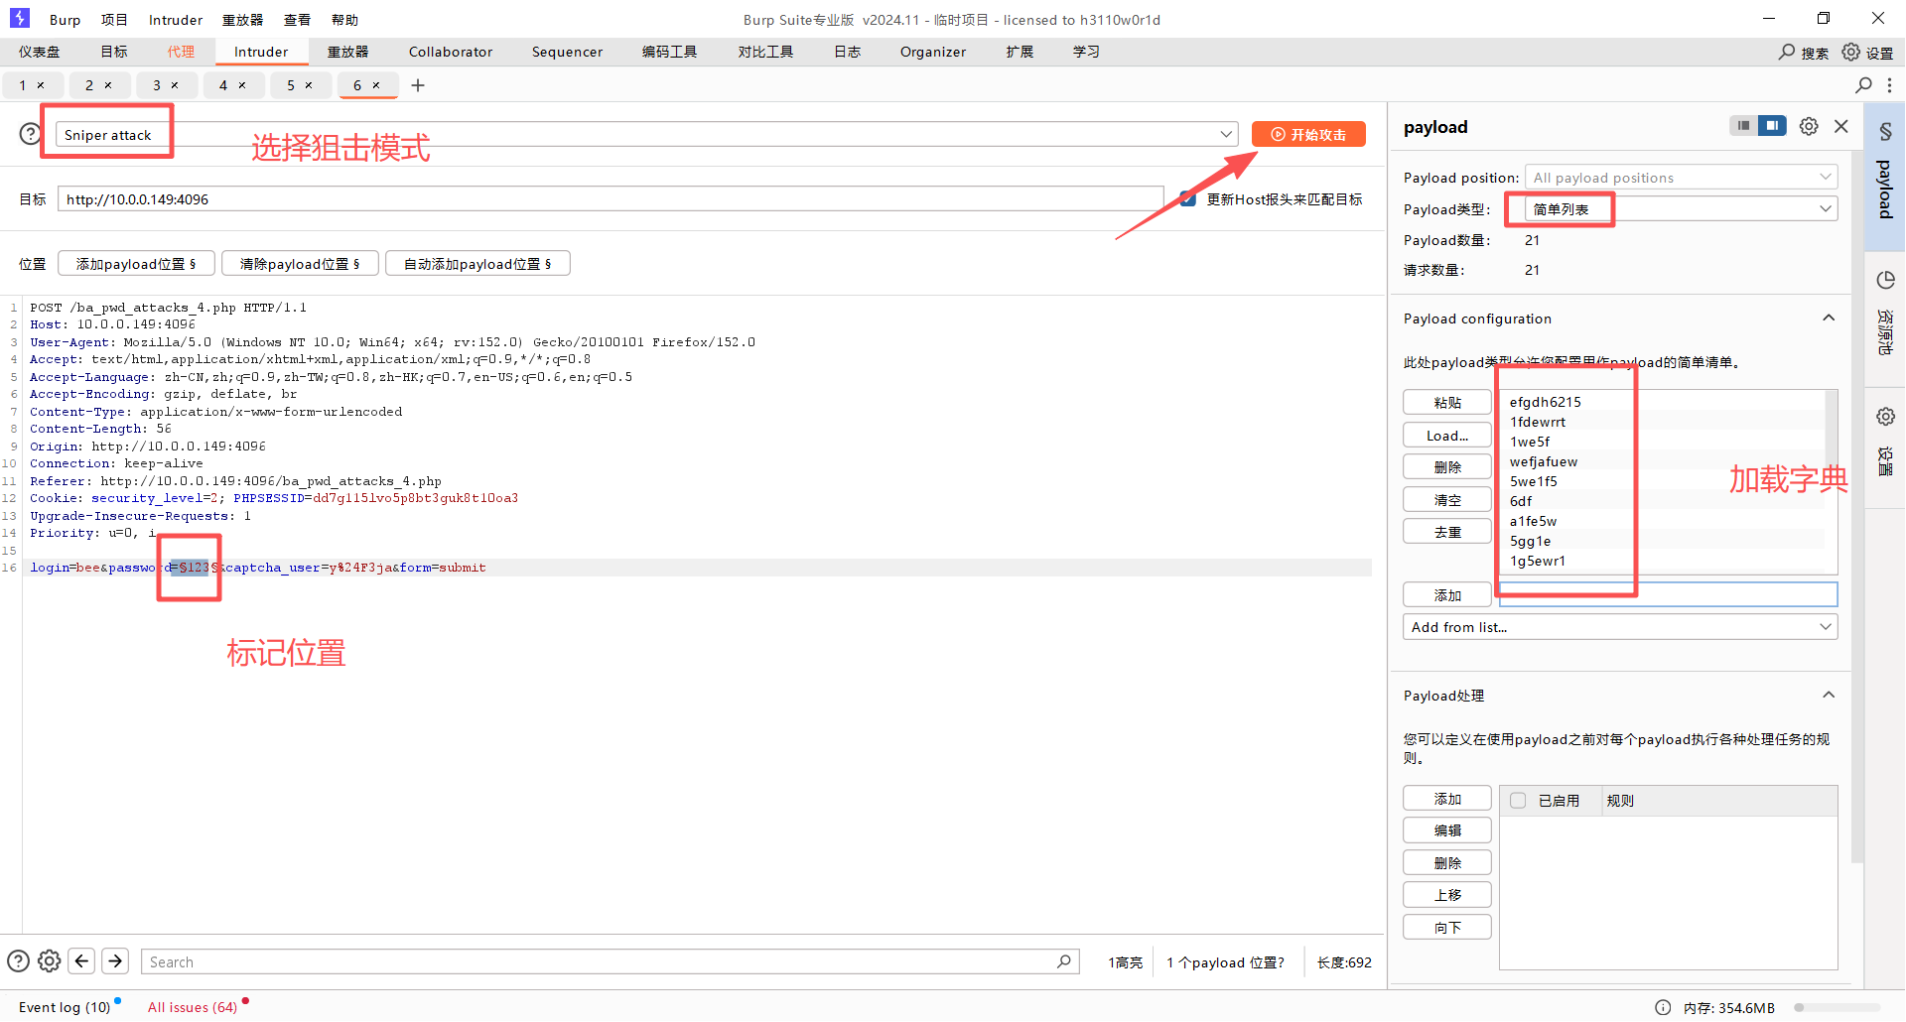Click the 清空 clear payload list button

tap(1447, 500)
